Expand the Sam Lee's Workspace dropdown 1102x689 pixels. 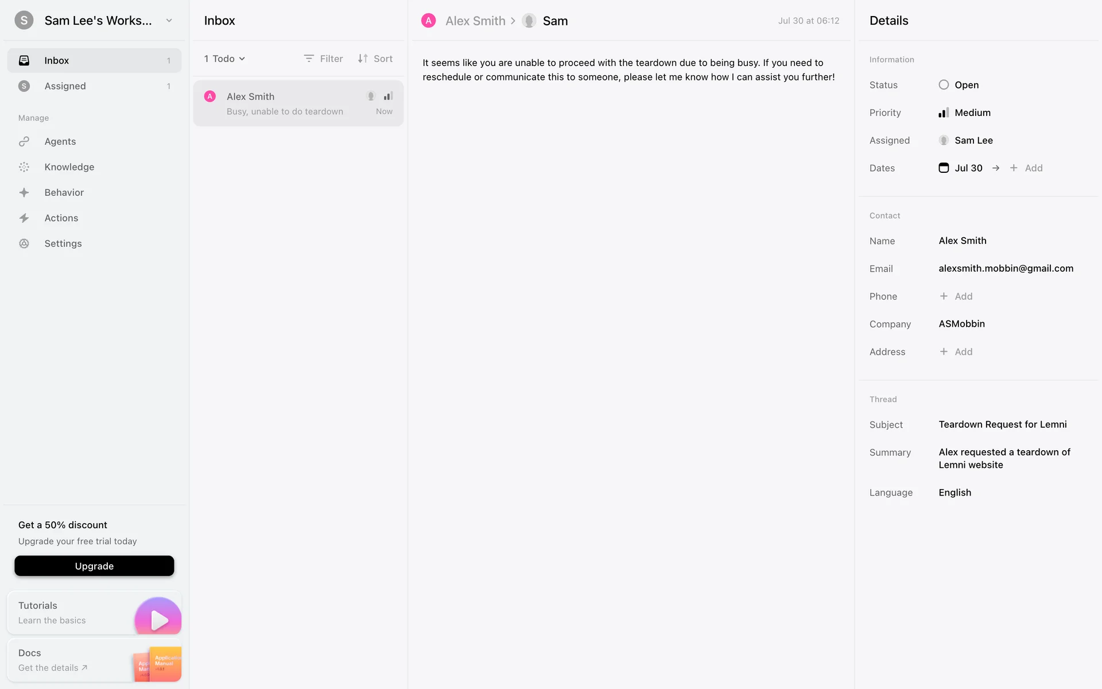(x=169, y=21)
